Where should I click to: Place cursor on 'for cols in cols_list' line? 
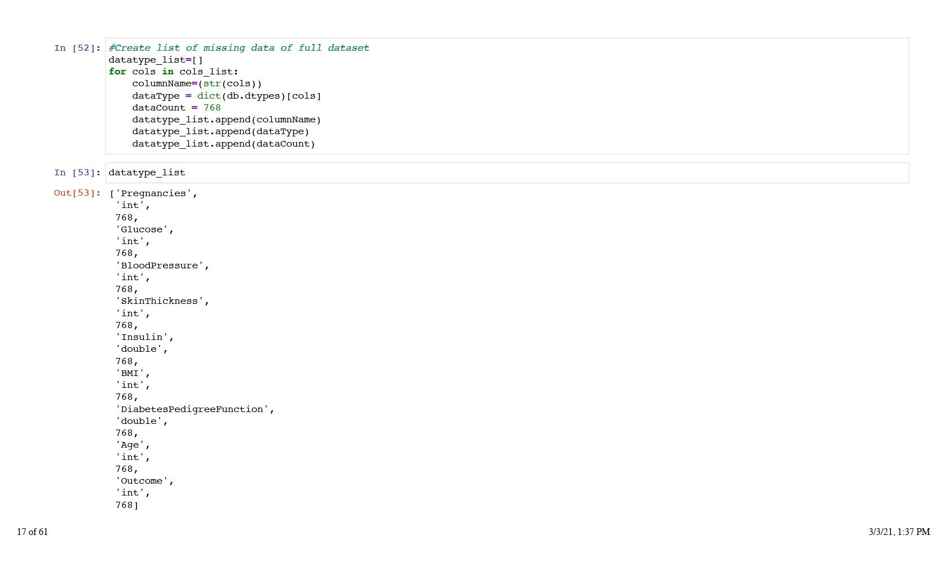[173, 72]
